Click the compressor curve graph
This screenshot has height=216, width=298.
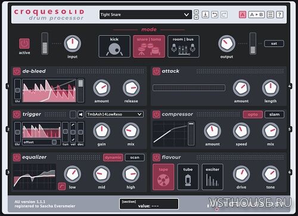click(x=170, y=134)
